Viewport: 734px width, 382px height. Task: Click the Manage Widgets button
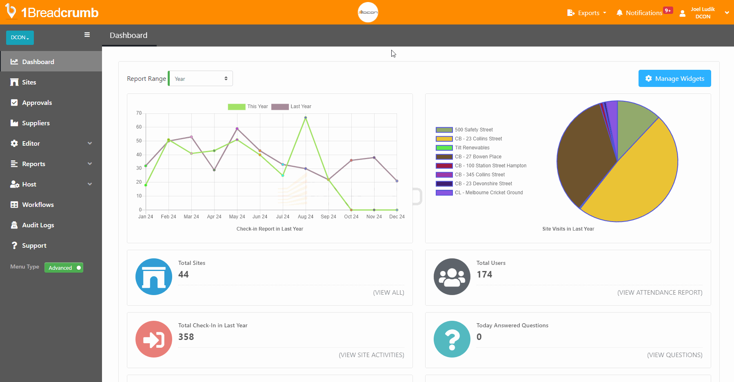tap(674, 78)
